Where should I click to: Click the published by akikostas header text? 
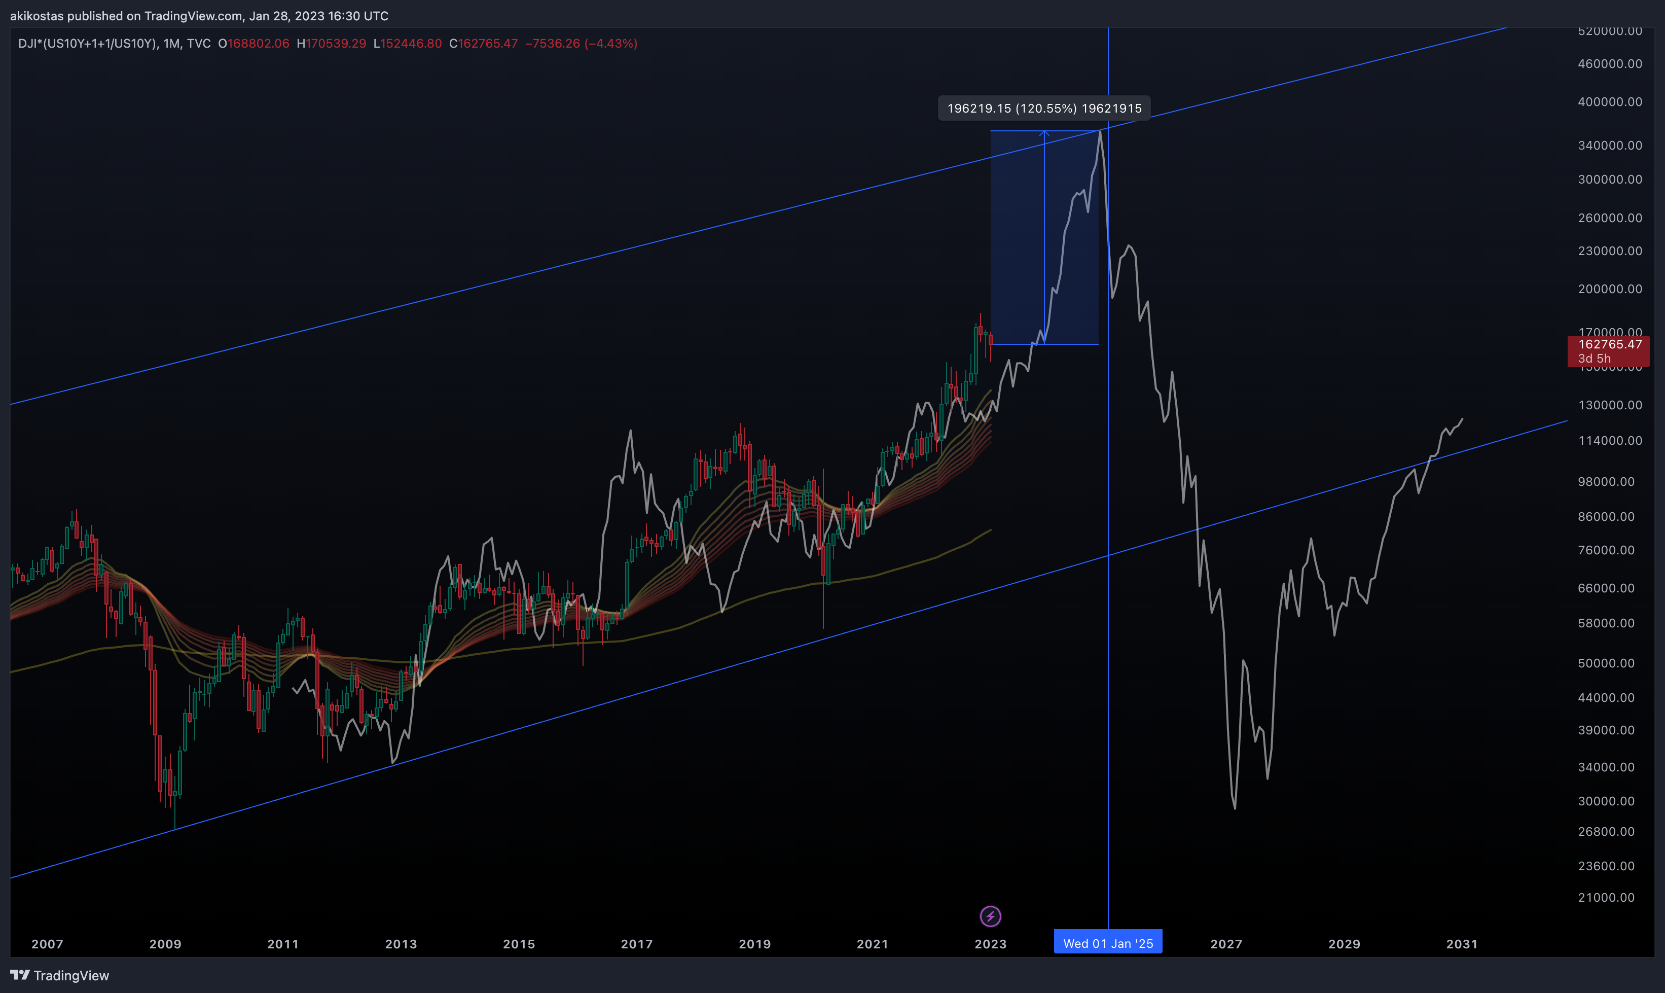199,15
